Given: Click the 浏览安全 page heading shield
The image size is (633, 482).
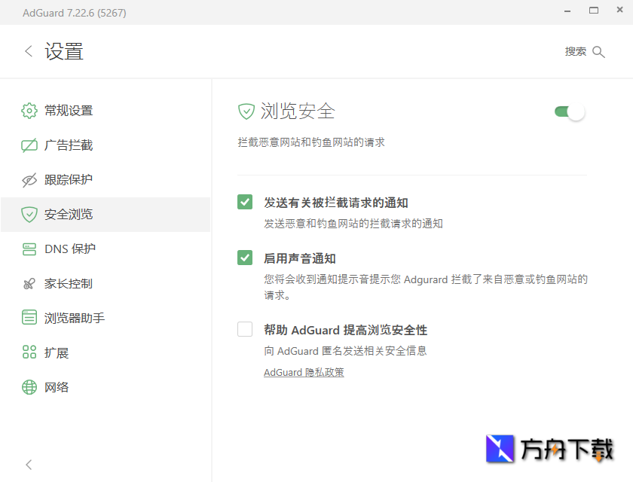Looking at the screenshot, I should pyautogui.click(x=246, y=111).
